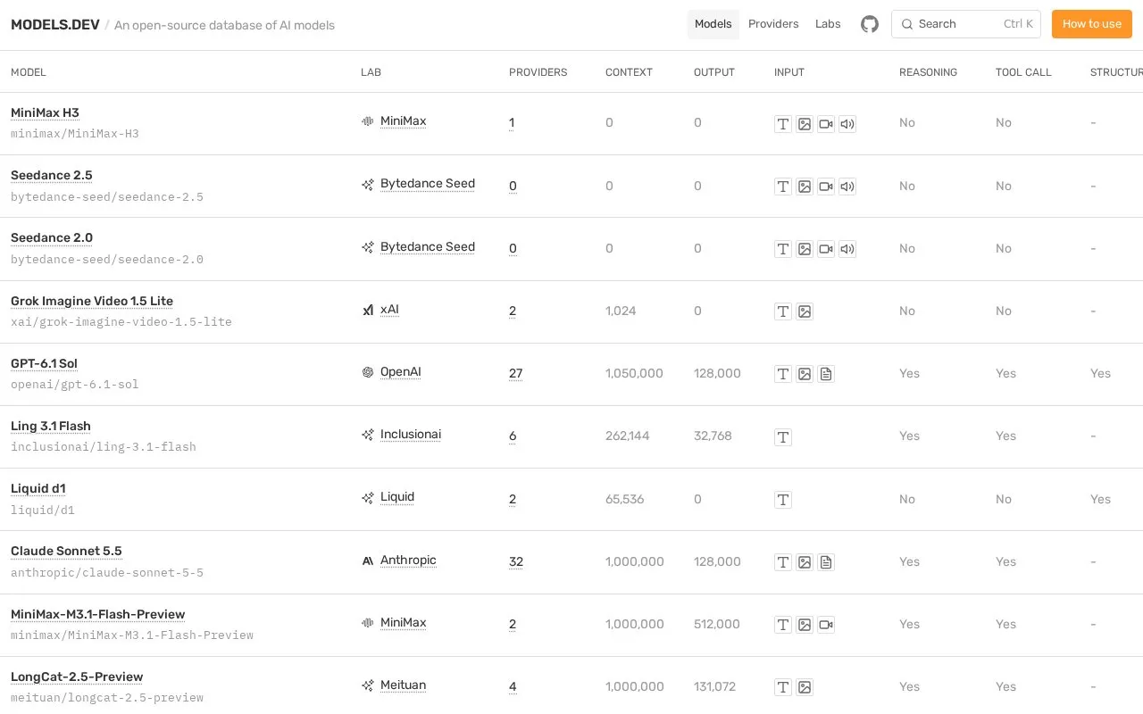Open the LongCat-2.5-Preview model link
1143x714 pixels.
tap(77, 677)
